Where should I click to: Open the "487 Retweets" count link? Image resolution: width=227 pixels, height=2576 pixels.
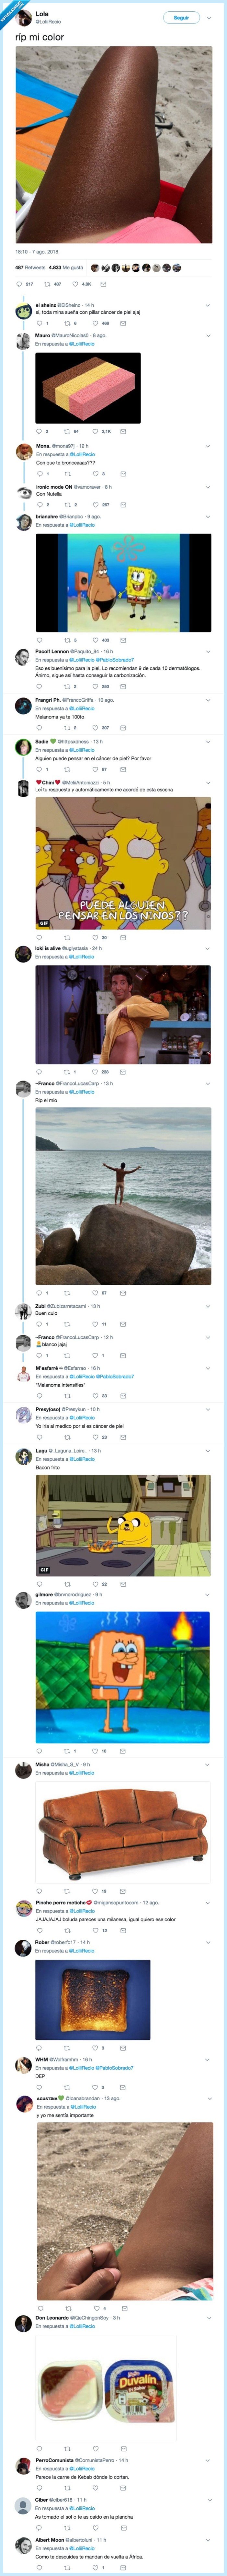point(30,268)
